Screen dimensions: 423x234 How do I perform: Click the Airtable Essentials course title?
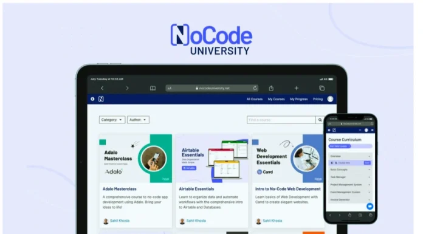(x=196, y=189)
